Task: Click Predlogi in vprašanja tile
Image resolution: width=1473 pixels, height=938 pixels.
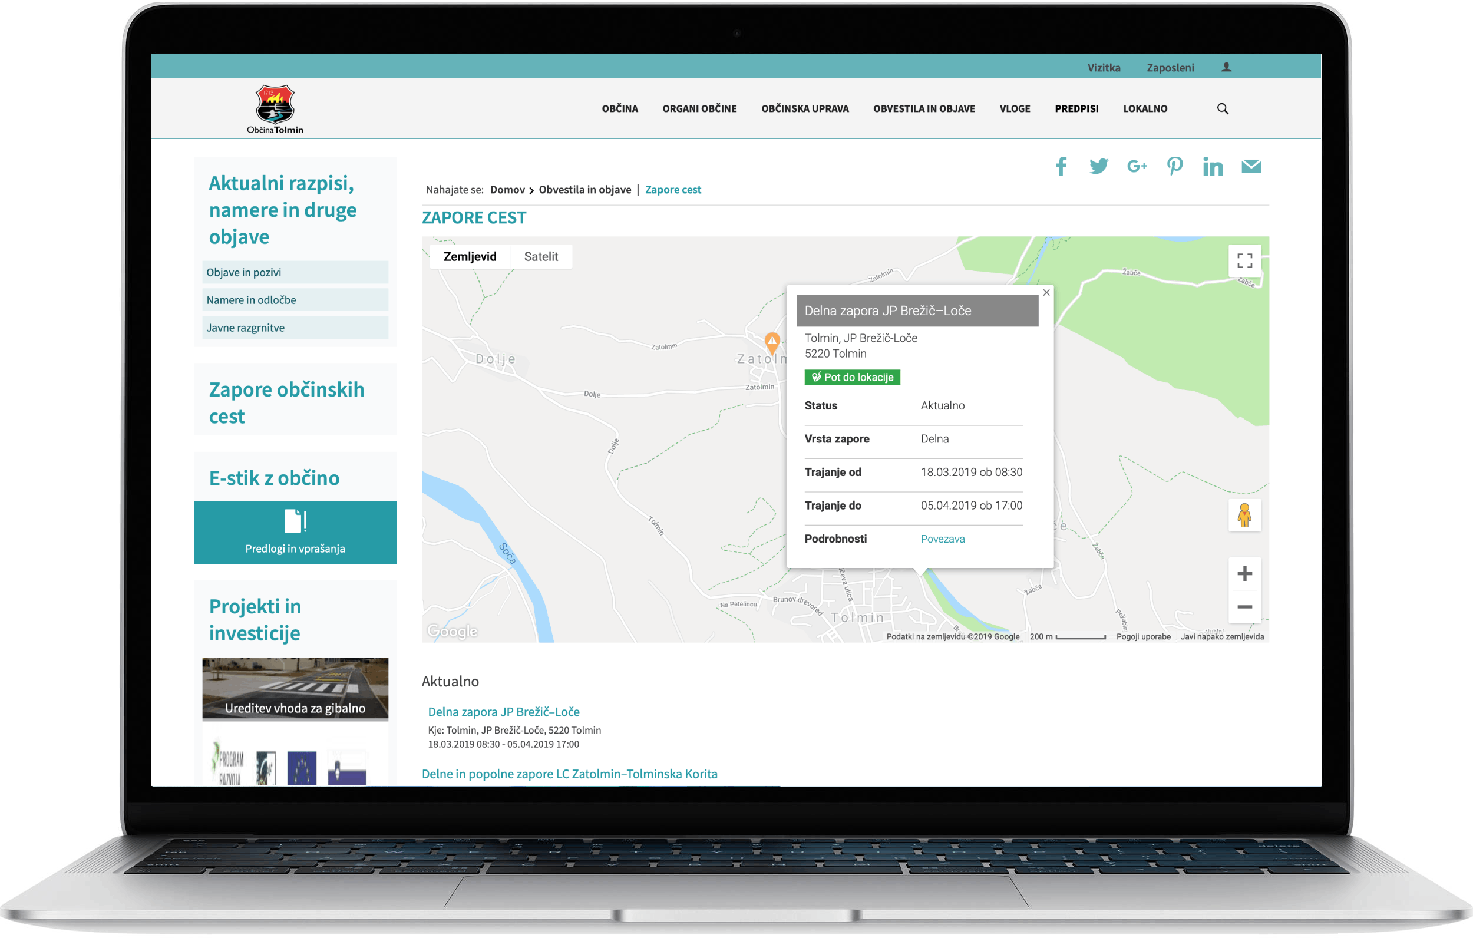Action: (295, 532)
